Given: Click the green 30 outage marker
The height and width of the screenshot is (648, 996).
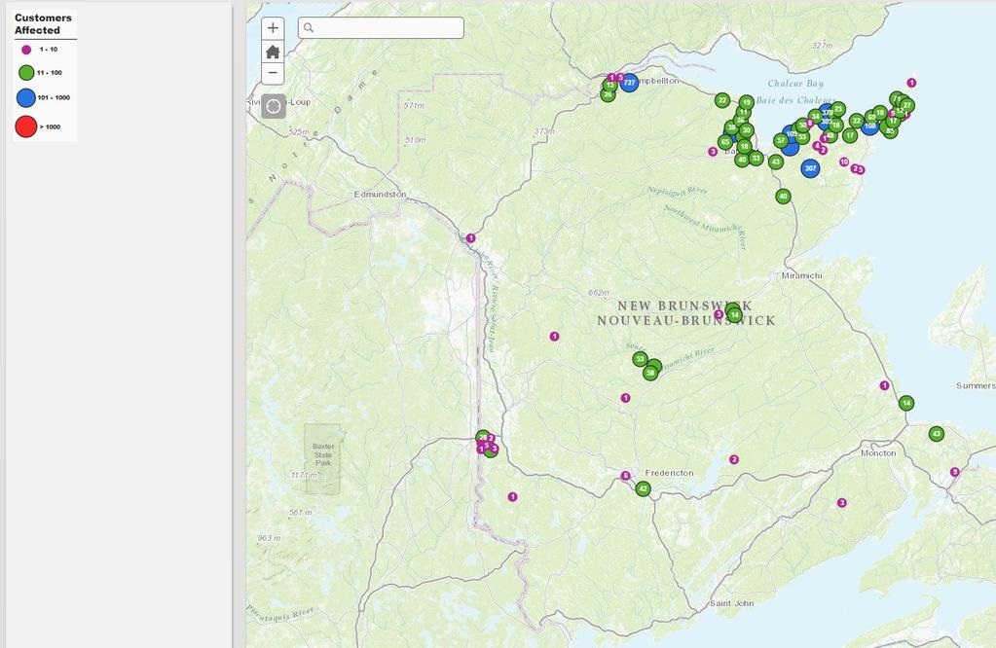Looking at the screenshot, I should click(747, 130).
